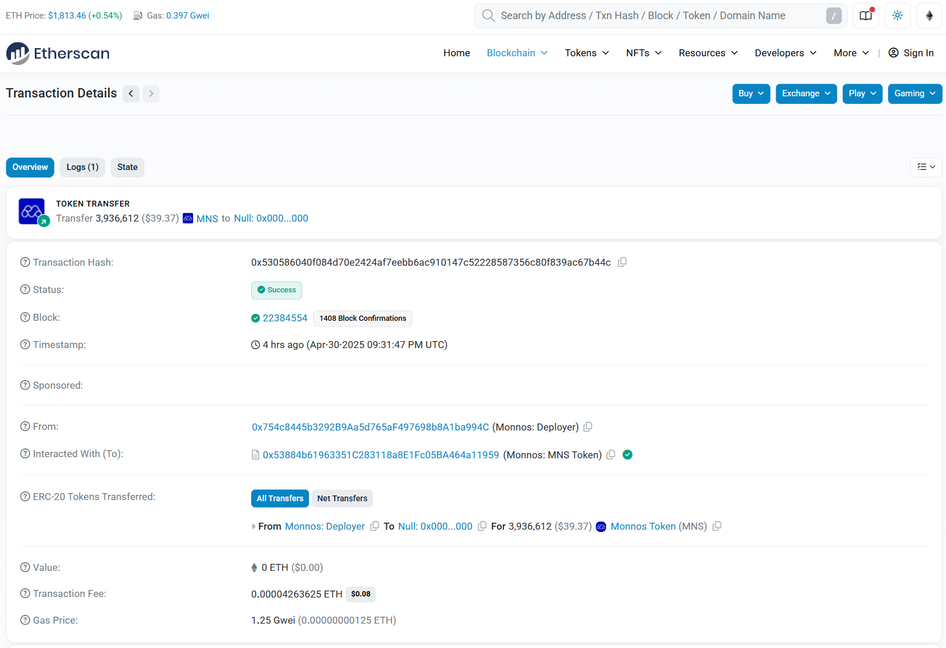
Task: Open block 22384554 link
Action: (x=285, y=318)
